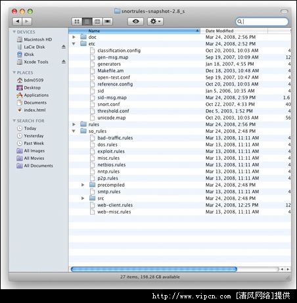The height and width of the screenshot is (303, 297).
Task: Show files from Past Week
Action: [34, 143]
